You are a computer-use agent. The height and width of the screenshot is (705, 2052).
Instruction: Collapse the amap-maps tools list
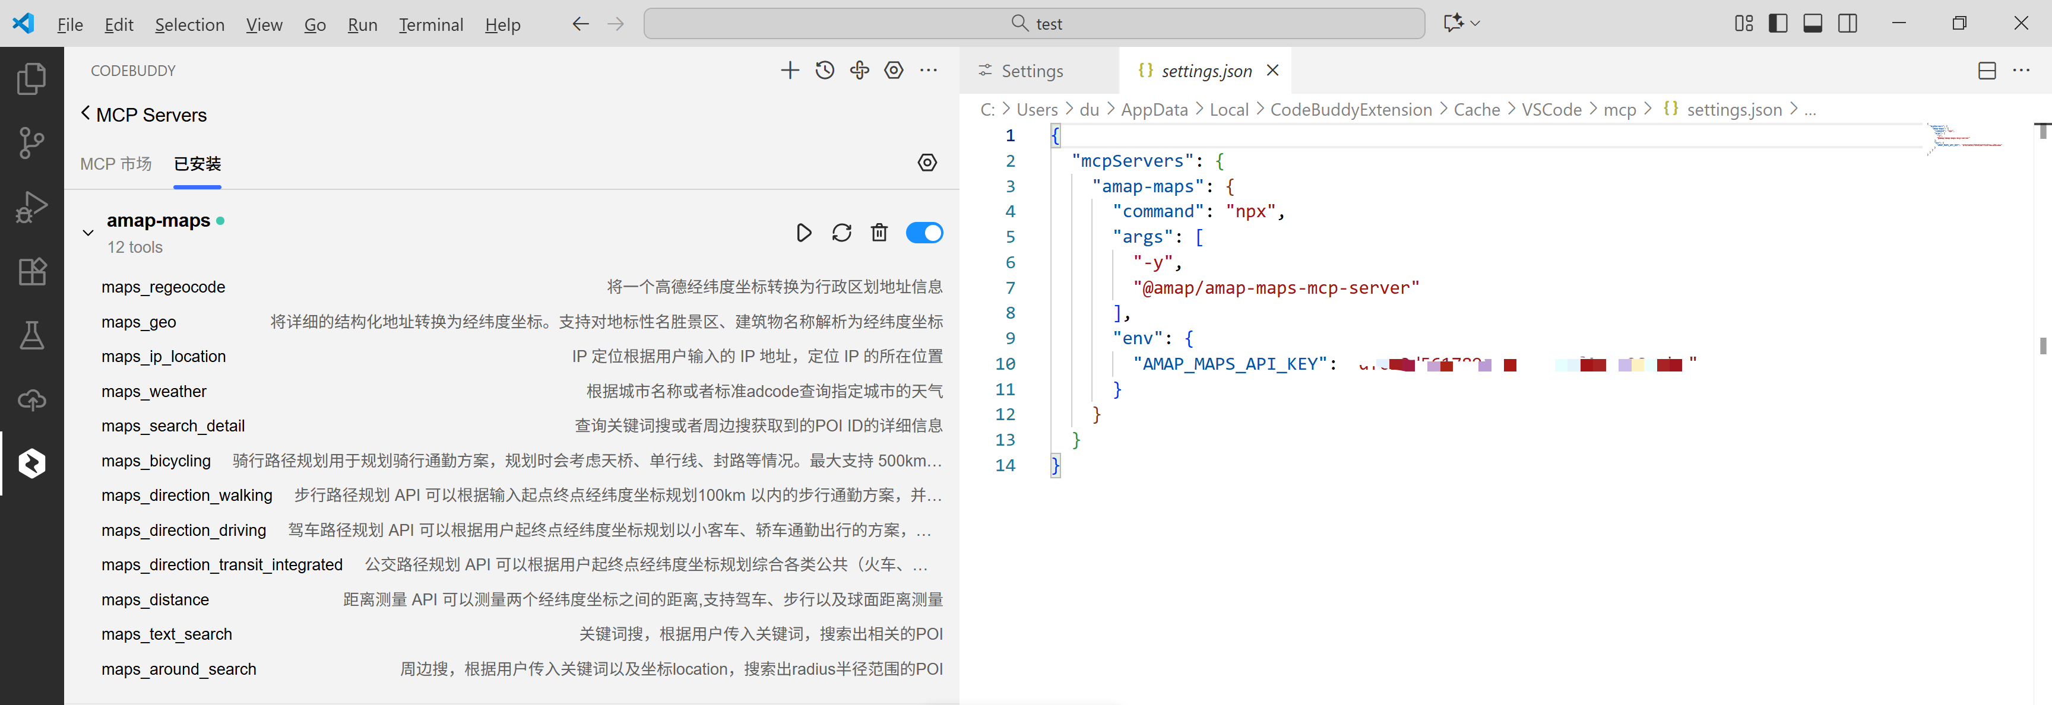click(88, 233)
